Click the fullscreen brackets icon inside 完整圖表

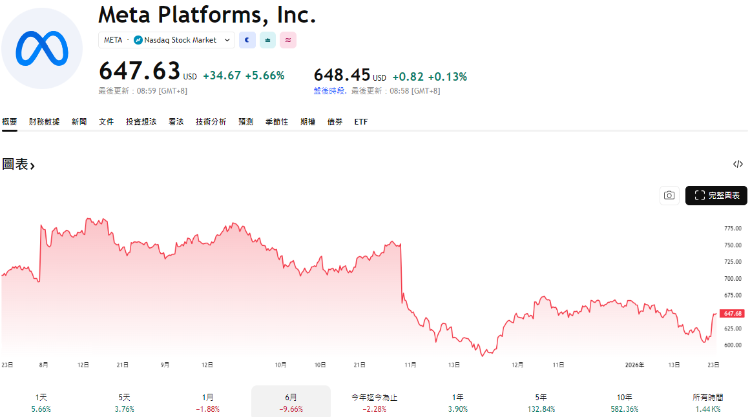click(x=700, y=195)
